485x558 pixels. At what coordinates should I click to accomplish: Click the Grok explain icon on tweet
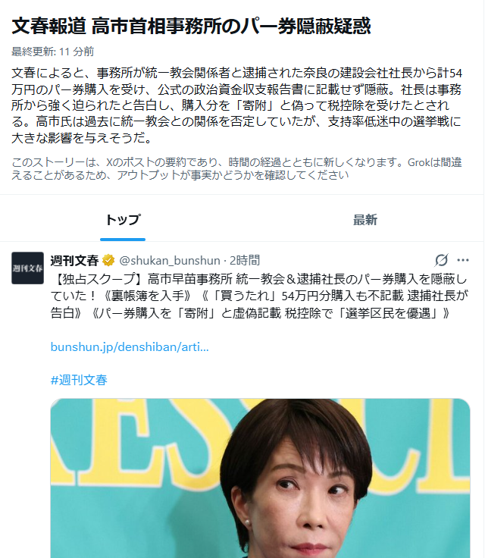coord(441,260)
